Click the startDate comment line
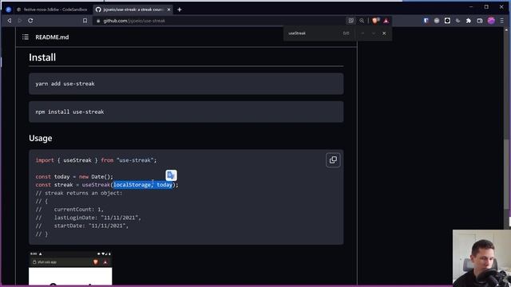 [82, 226]
